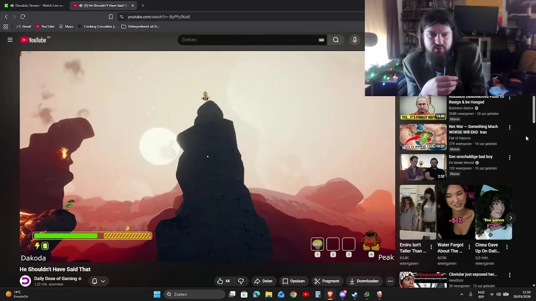The height and width of the screenshot is (301, 536).
Task: Click the YouTube search magnifier button
Action: 336,40
